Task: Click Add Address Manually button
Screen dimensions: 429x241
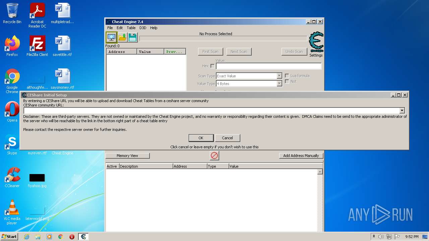Action: coord(301,156)
